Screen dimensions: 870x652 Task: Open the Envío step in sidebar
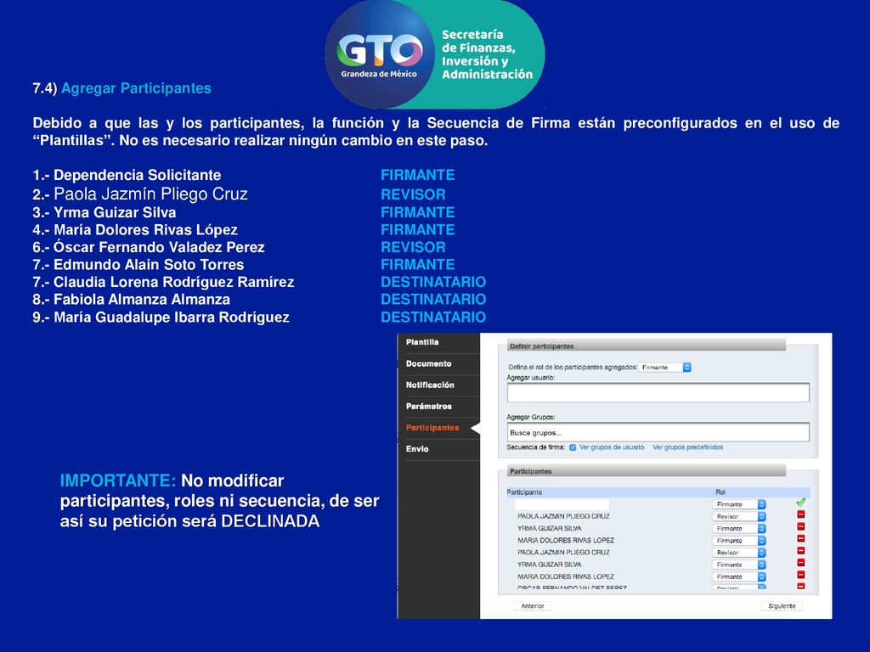pyautogui.click(x=417, y=449)
